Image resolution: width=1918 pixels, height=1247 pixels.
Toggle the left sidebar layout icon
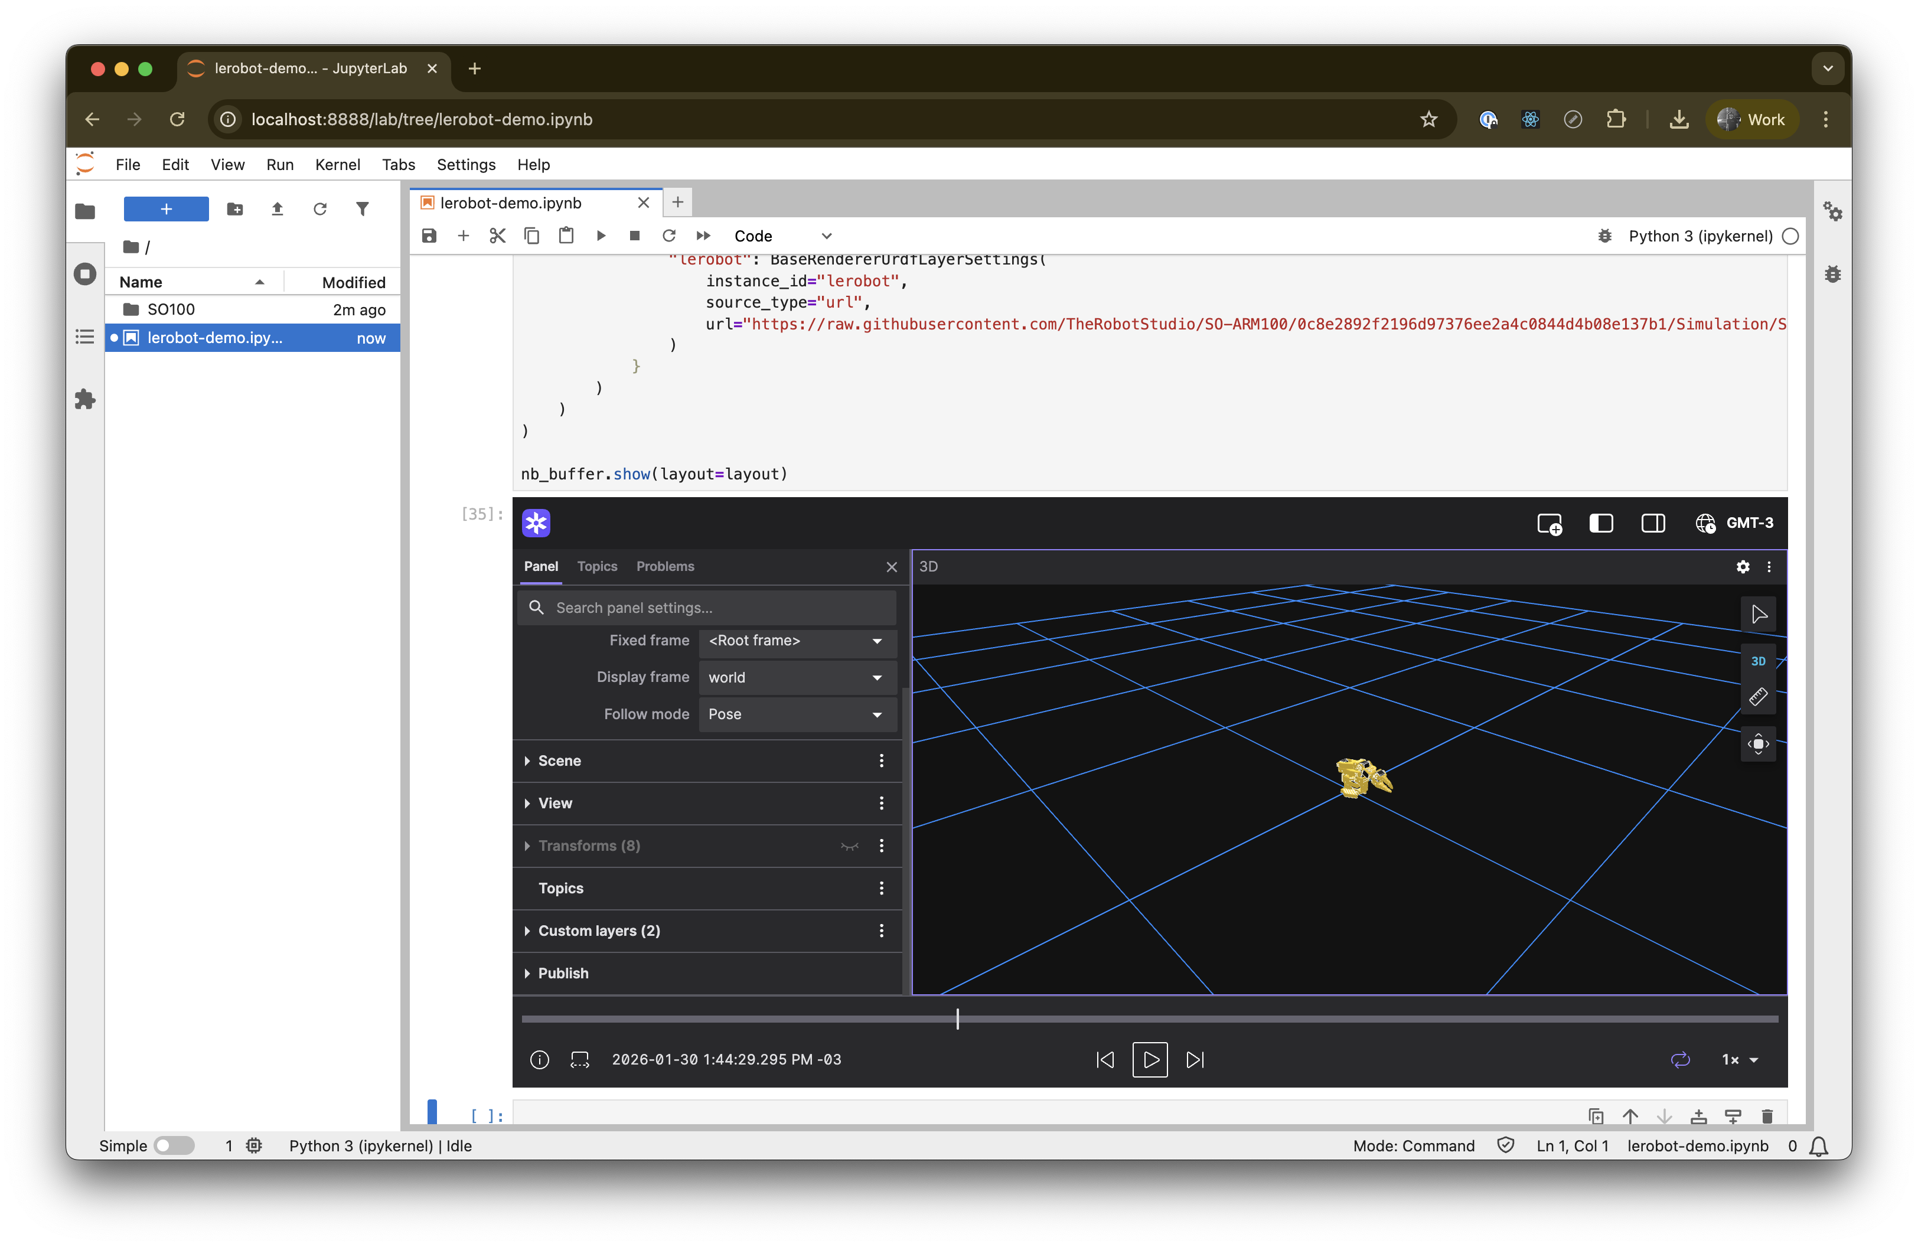point(1600,524)
